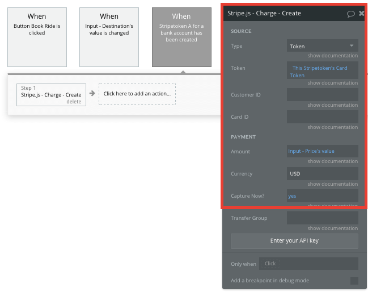368x292 pixels.
Task: Show documentation for Currency
Action: click(333, 184)
